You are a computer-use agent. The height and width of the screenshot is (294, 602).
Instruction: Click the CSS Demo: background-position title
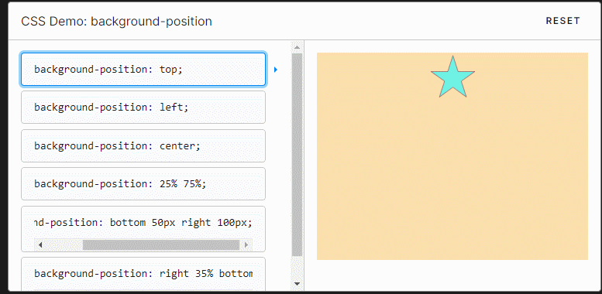[x=116, y=21]
